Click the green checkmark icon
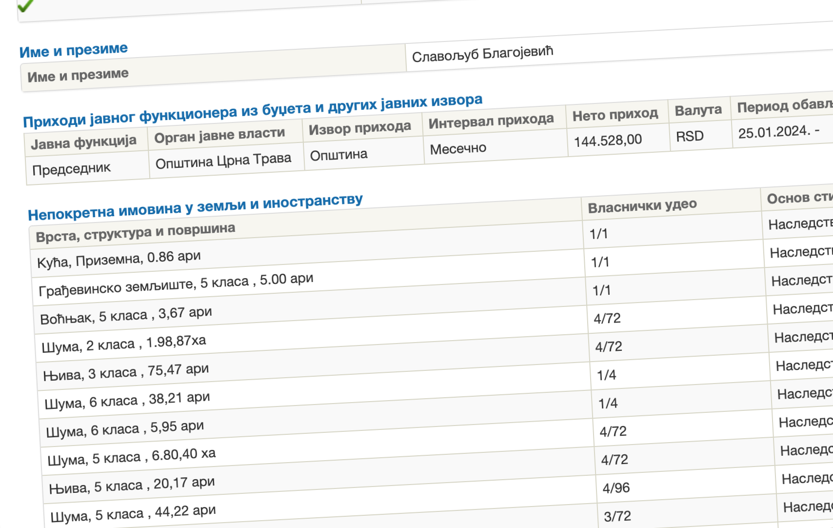 tap(25, 5)
